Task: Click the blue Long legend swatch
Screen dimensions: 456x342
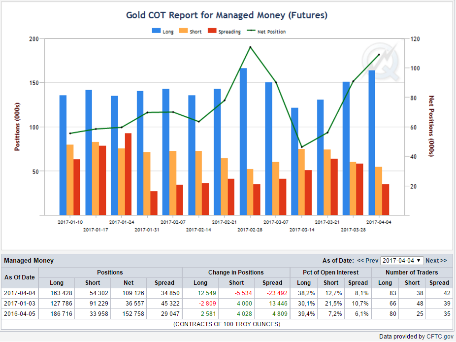Action: tap(156, 31)
